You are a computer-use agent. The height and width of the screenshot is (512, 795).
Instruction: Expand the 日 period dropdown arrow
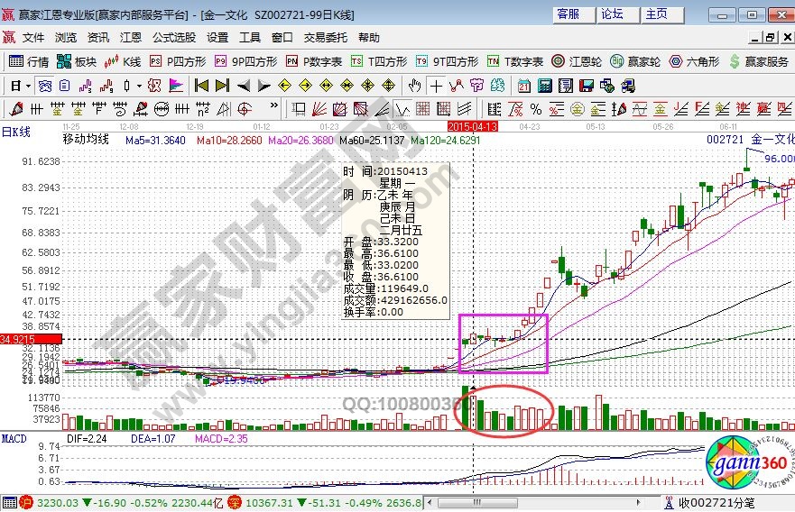point(29,86)
